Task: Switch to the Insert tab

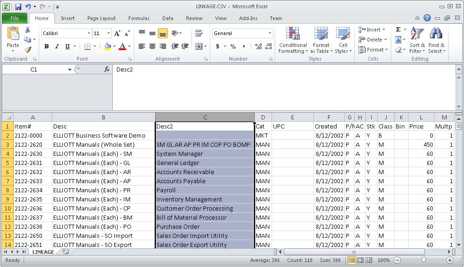Action: [x=68, y=18]
